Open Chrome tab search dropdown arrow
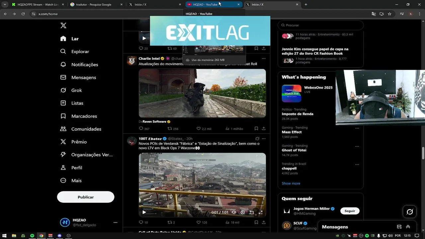 pos(5,4)
